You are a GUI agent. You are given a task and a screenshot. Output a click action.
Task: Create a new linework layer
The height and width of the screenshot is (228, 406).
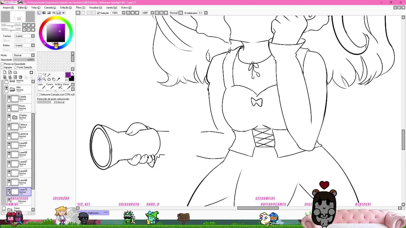point(10,73)
